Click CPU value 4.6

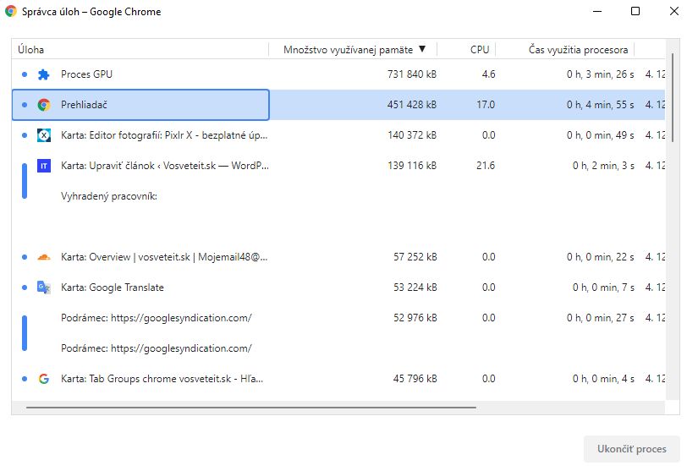[x=488, y=74]
